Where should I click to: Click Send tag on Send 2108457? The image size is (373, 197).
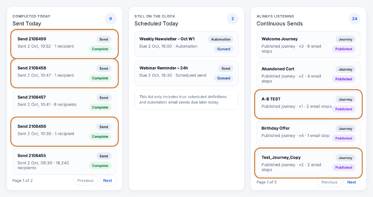pyautogui.click(x=104, y=98)
